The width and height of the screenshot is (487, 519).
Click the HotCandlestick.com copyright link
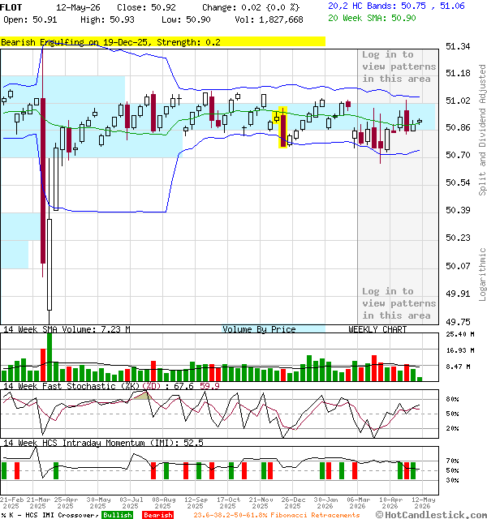pyautogui.click(x=431, y=515)
